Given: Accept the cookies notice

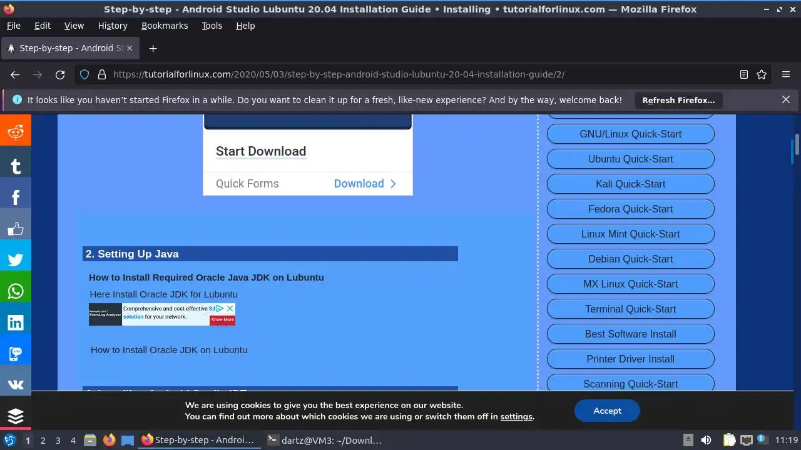Looking at the screenshot, I should click(607, 411).
